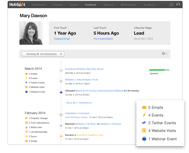Click the green Opened progress bar
189x153 pixels.
click(x=159, y=70)
